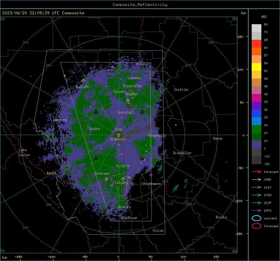This screenshot has height=261, width=280.
Task: Click the Sylvan label
Action: tap(119, 92)
